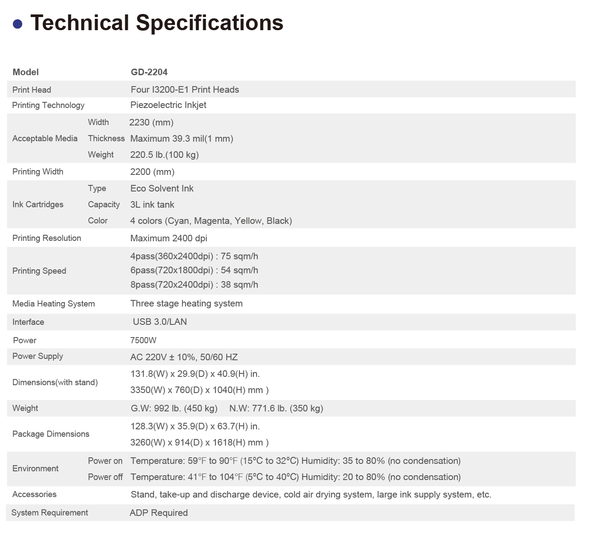Click the 2200 (mm) printing width value
The image size is (594, 536).
(x=152, y=172)
